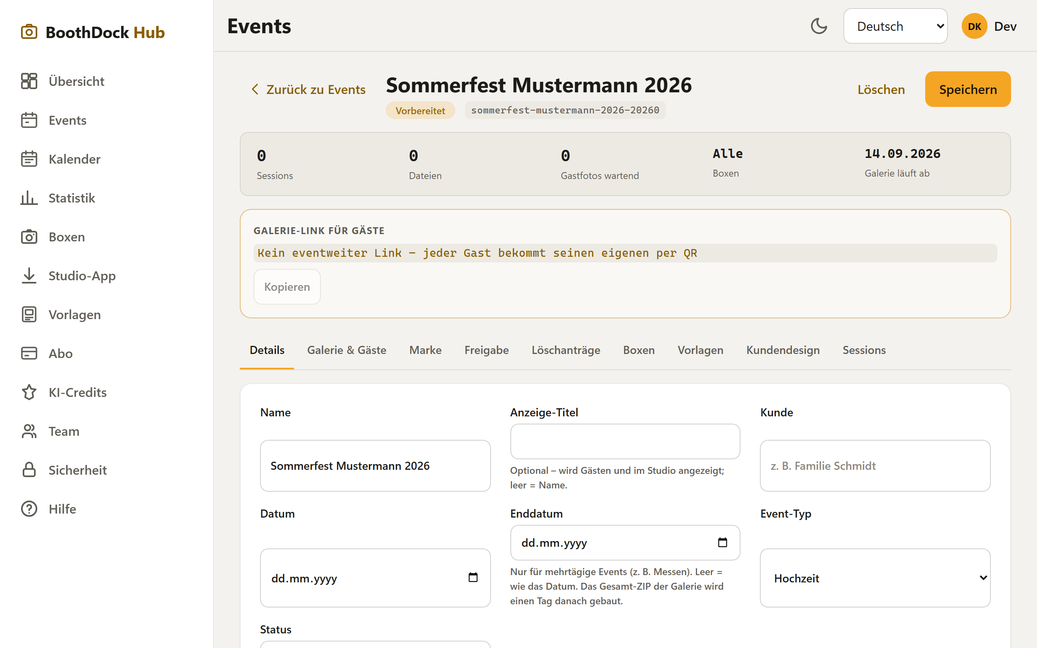Click the Dateien count stat
Screen dimensions: 1037x648
coord(425,164)
